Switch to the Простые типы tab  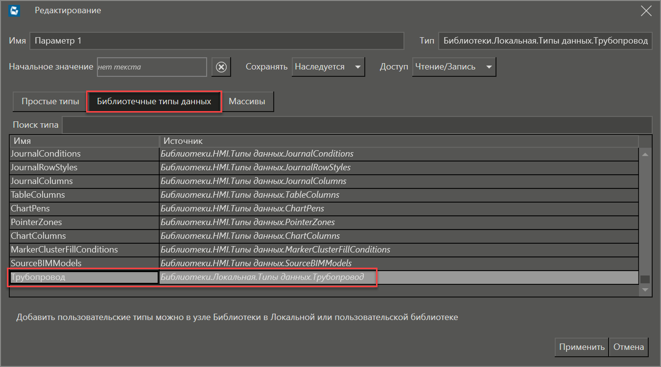point(50,102)
